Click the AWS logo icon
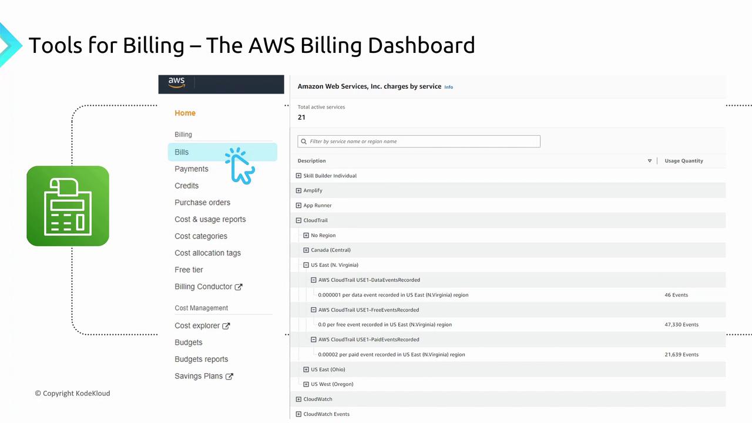 (x=176, y=83)
